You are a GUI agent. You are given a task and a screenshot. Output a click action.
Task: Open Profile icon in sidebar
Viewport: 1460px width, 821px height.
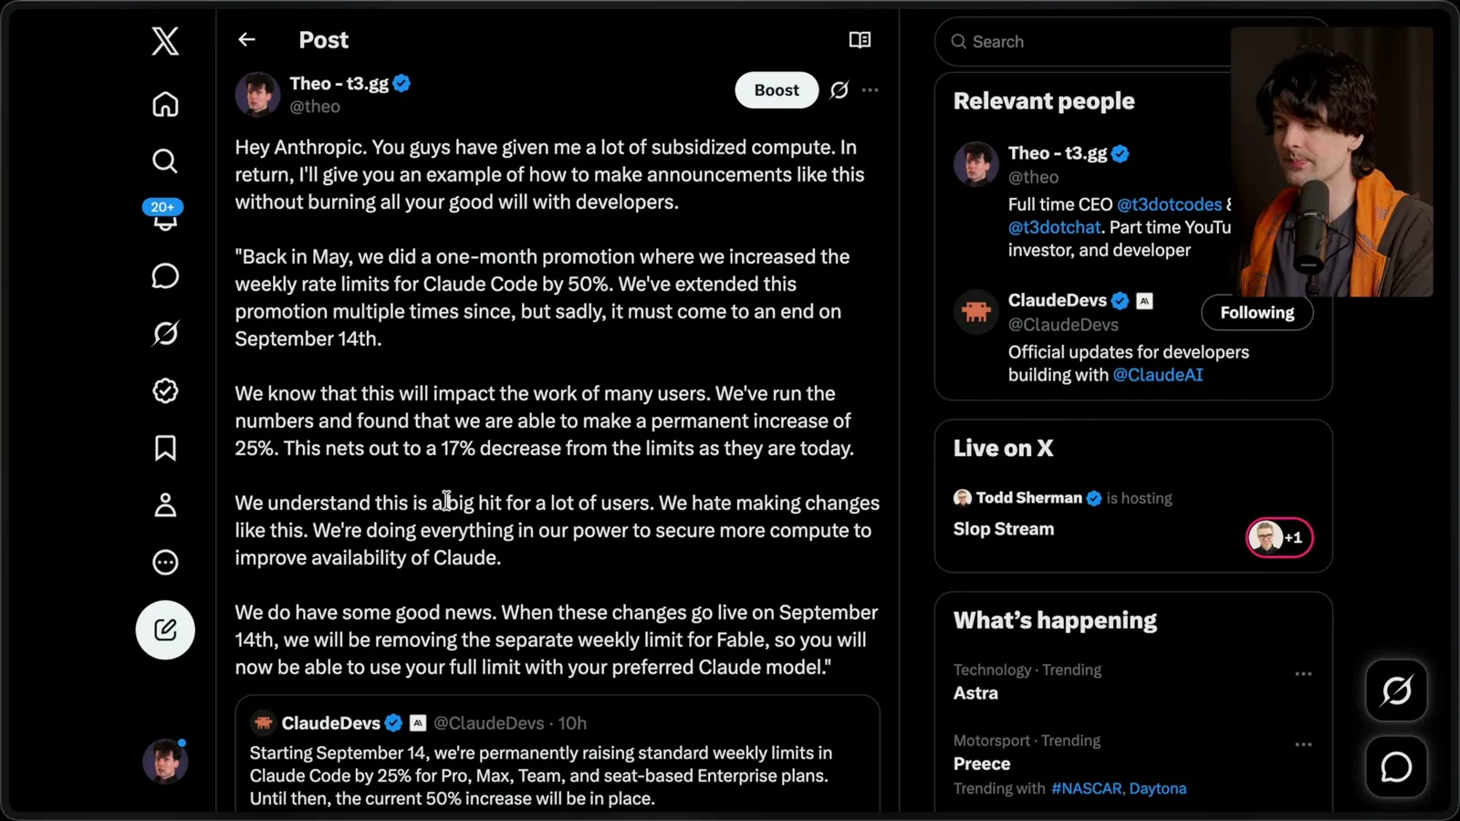165,505
